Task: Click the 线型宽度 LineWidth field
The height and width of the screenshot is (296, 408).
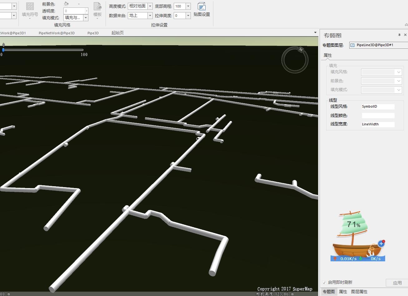Action: tap(378, 124)
